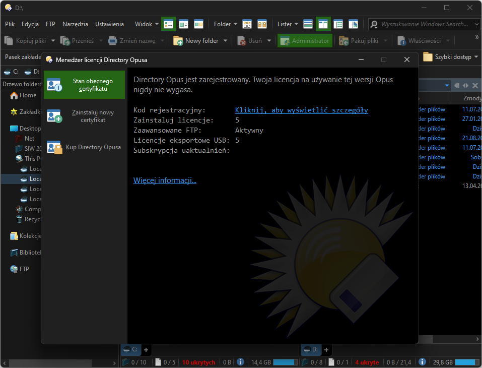Open the FTP menu
The image size is (482, 368).
pos(50,24)
